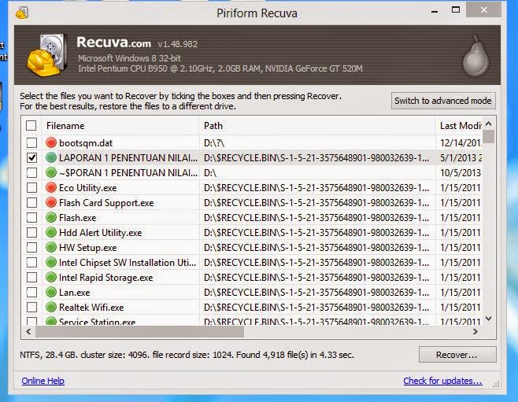
Task: Tick the checkbox for bootsqm.dat
Action: pyautogui.click(x=31, y=143)
